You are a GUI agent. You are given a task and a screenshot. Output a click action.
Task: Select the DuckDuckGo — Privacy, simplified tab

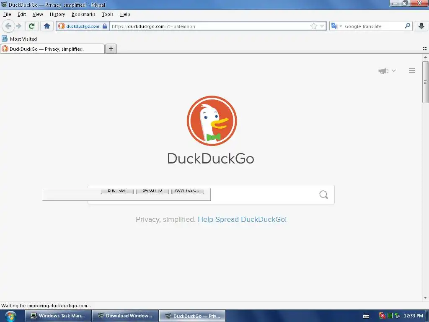(x=52, y=49)
